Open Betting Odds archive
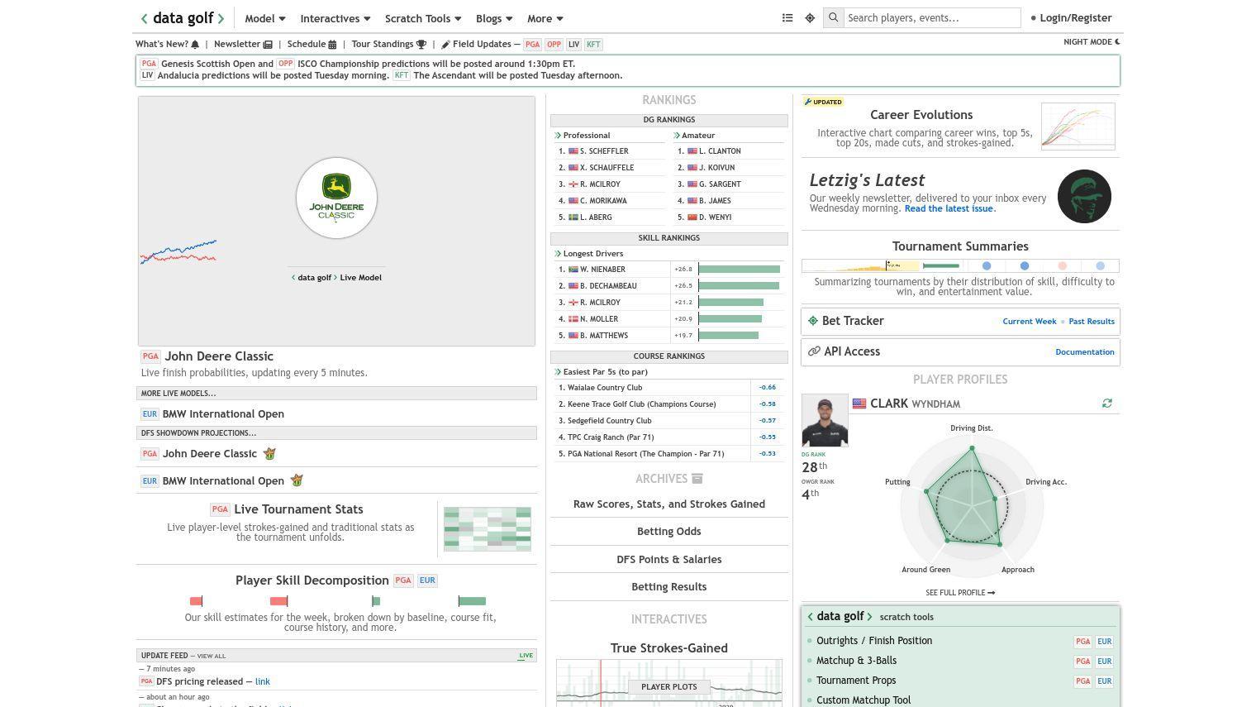This screenshot has height=707, width=1256. pyautogui.click(x=669, y=532)
